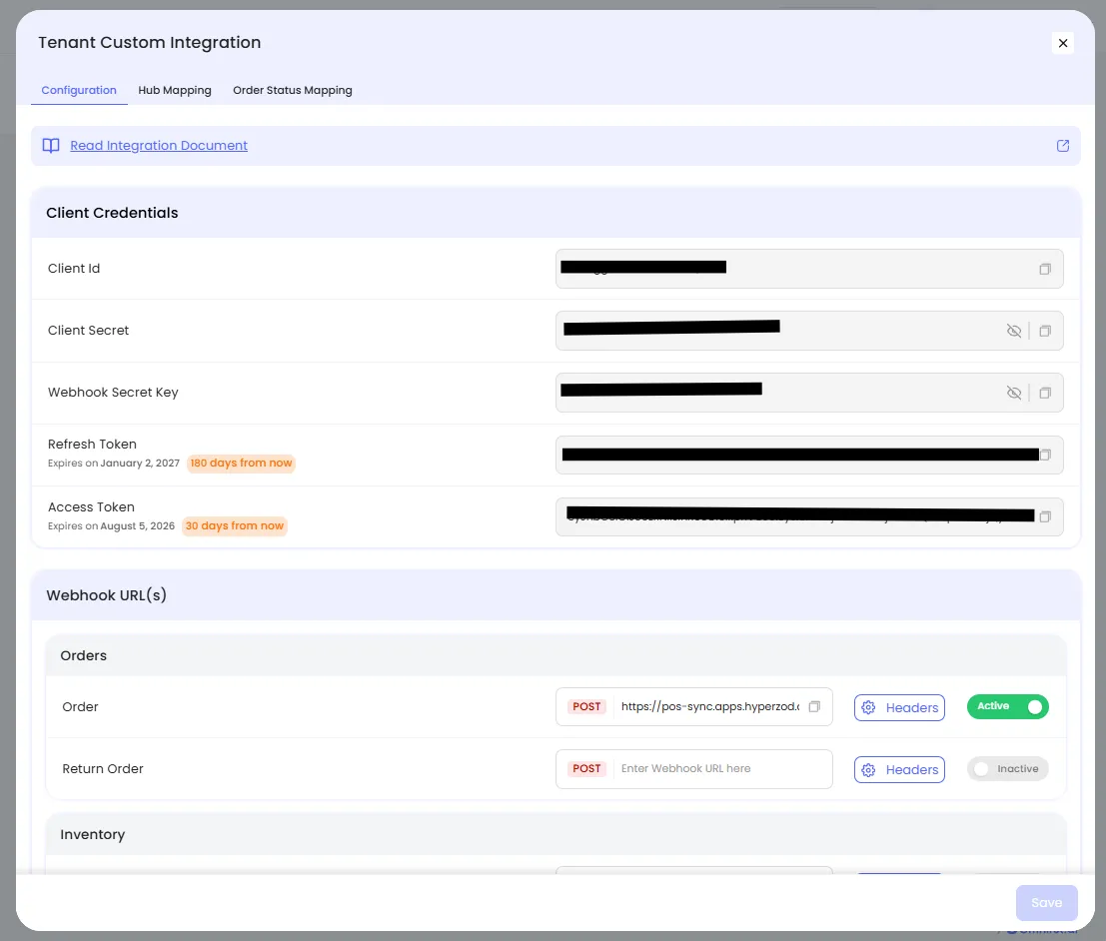Viewport: 1106px width, 941px height.
Task: Click the book icon beside Read Integration Document
Action: [51, 145]
